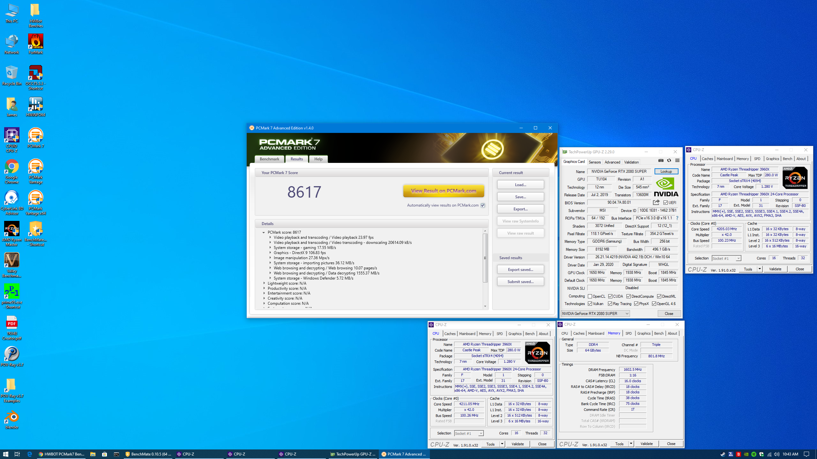The height and width of the screenshot is (459, 817).
Task: Open Advanced tab in GPU-Z
Action: (612, 162)
